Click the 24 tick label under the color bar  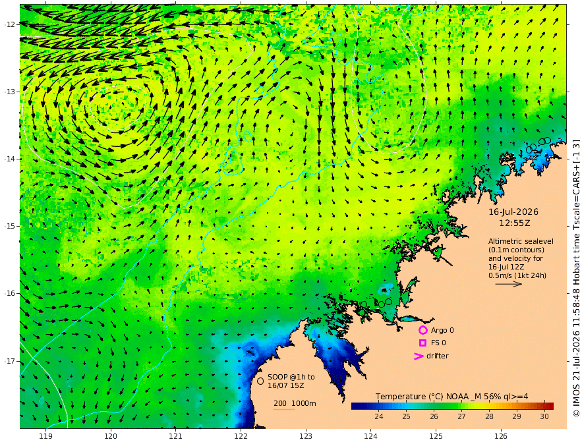[379, 416]
